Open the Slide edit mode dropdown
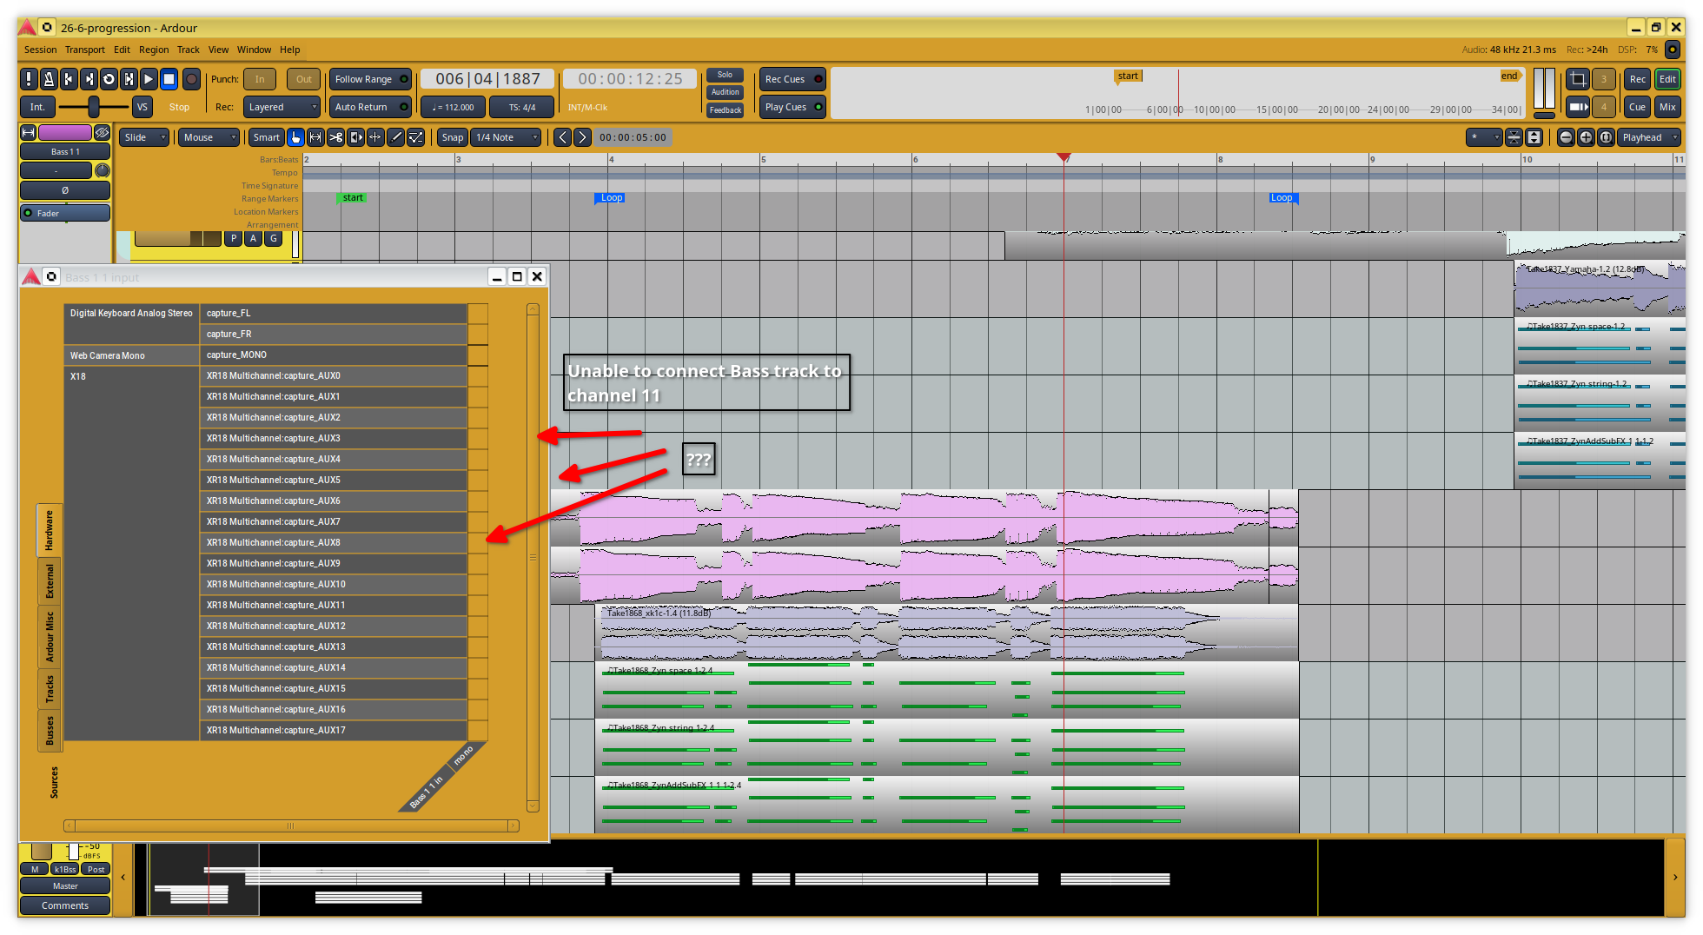This screenshot has height=935, width=1703. tap(144, 137)
